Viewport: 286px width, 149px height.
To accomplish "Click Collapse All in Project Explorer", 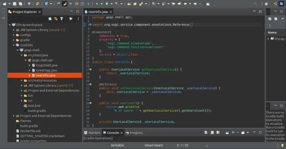I will (x=50, y=19).
